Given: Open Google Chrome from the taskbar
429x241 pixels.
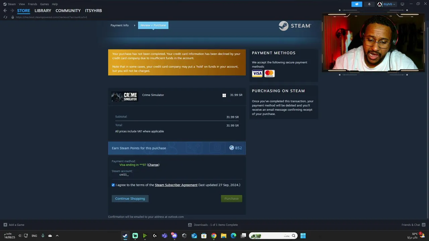Looking at the screenshot, I should (214, 236).
